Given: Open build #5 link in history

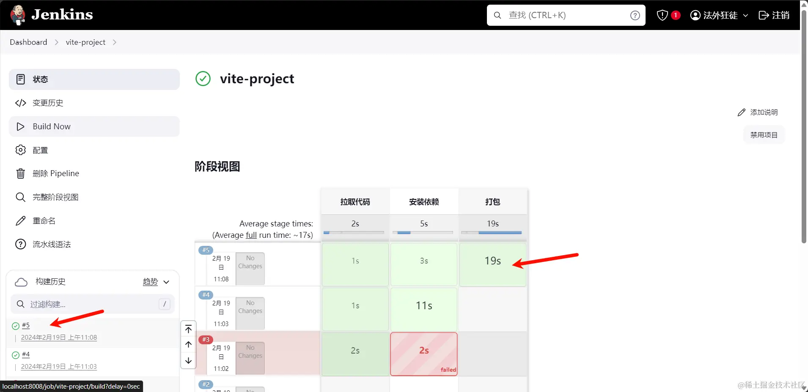Looking at the screenshot, I should 26,325.
